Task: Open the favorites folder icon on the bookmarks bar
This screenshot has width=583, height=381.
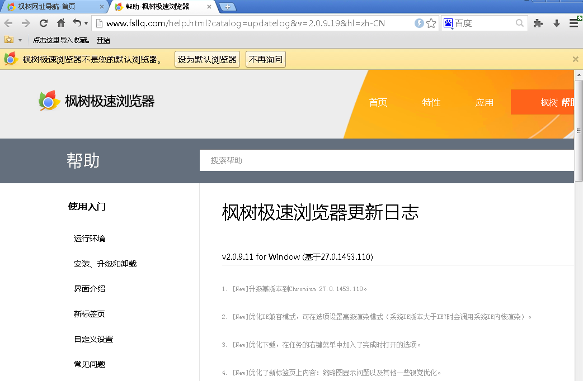Action: point(9,40)
